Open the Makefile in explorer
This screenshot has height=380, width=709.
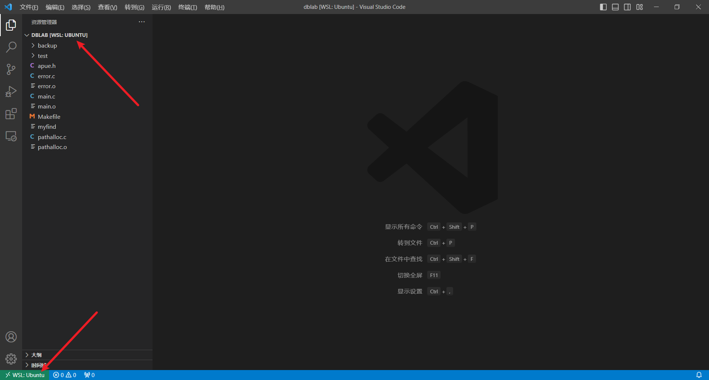coord(87,117)
